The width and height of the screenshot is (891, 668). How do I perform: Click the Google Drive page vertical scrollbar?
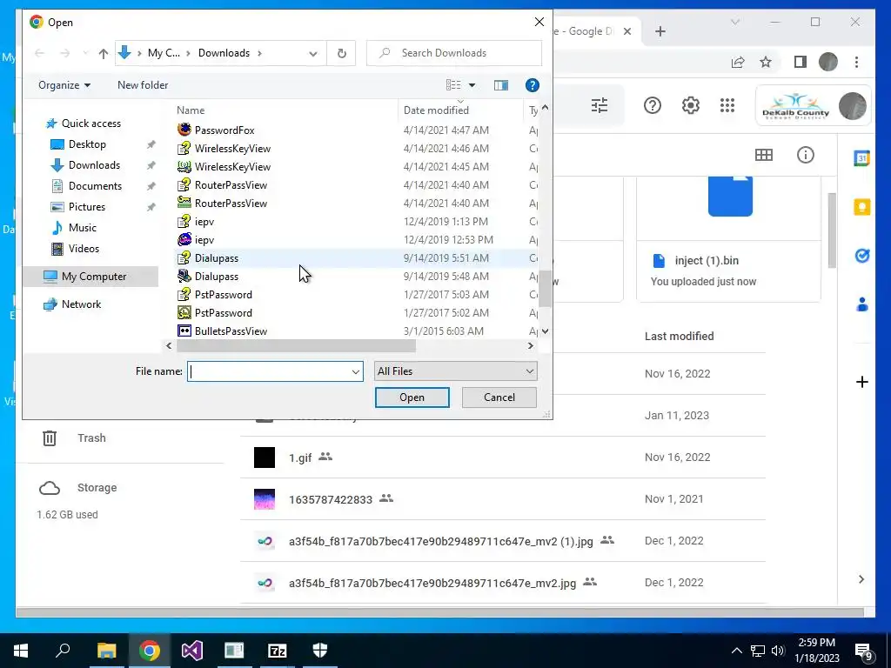coord(831,230)
